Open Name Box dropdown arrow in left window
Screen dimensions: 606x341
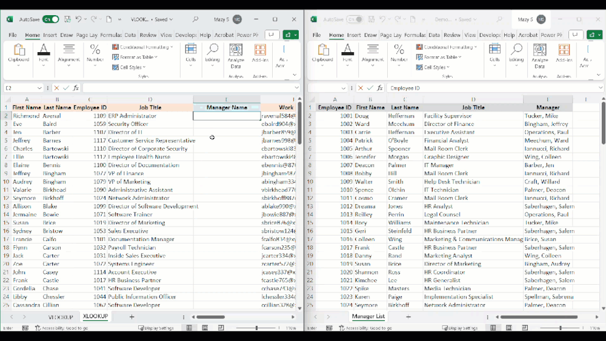(39, 88)
